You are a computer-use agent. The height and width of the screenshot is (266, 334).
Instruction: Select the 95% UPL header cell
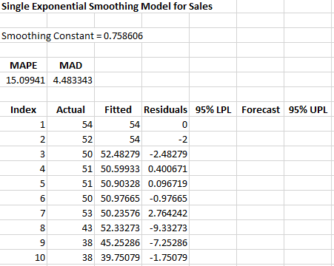point(308,110)
